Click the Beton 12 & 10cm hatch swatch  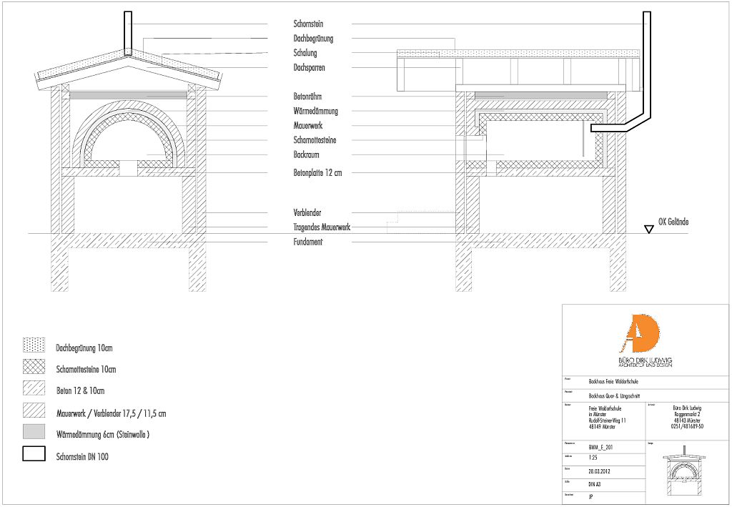34,388
